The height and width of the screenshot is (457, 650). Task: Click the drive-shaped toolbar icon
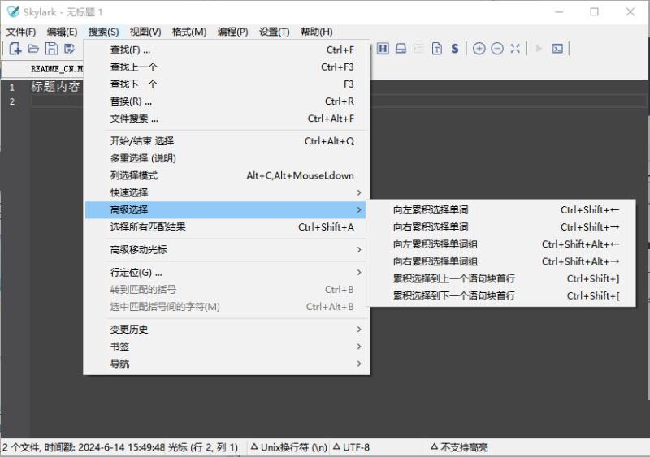pos(401,49)
